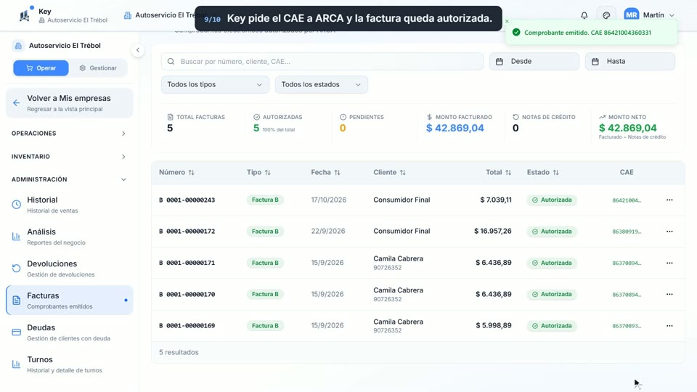Click the Autorizada badge of invoice 0001-00000169

coord(552,326)
